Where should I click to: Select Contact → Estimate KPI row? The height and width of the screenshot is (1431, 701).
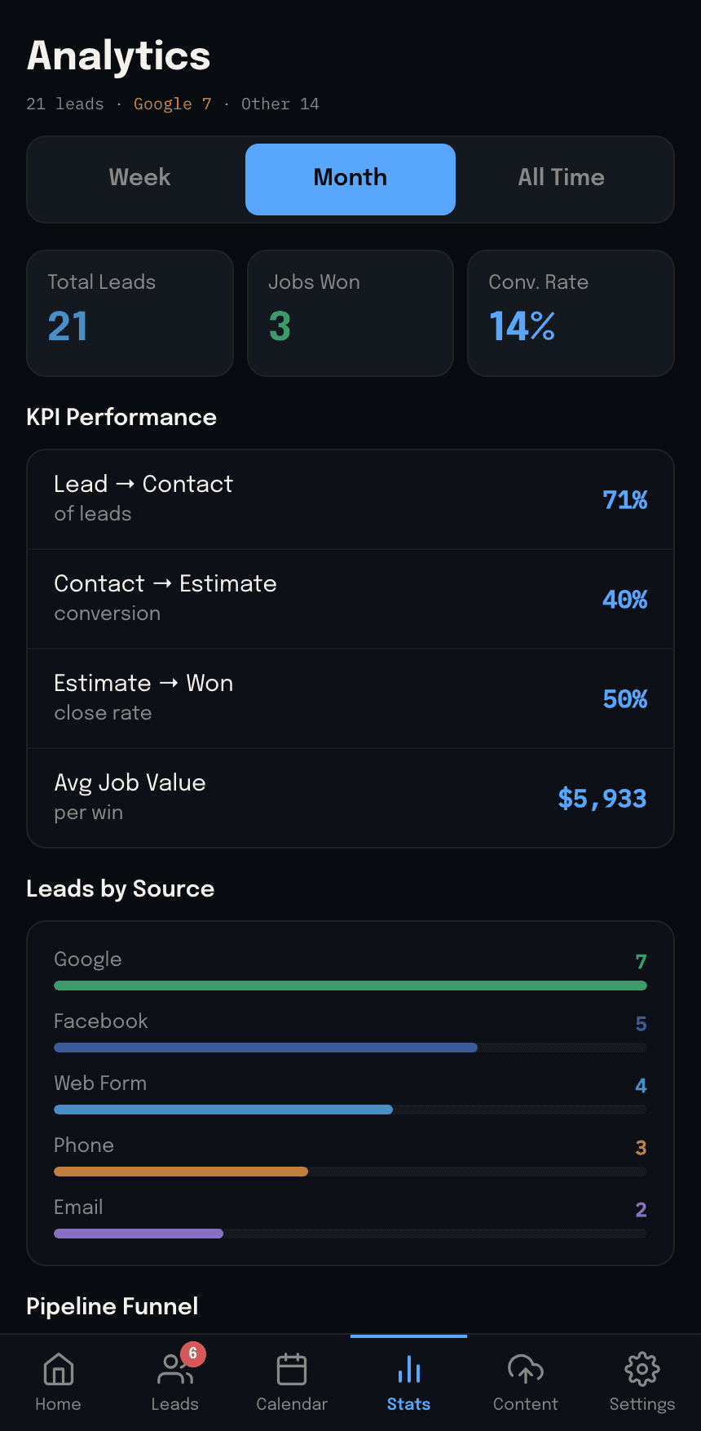(350, 599)
